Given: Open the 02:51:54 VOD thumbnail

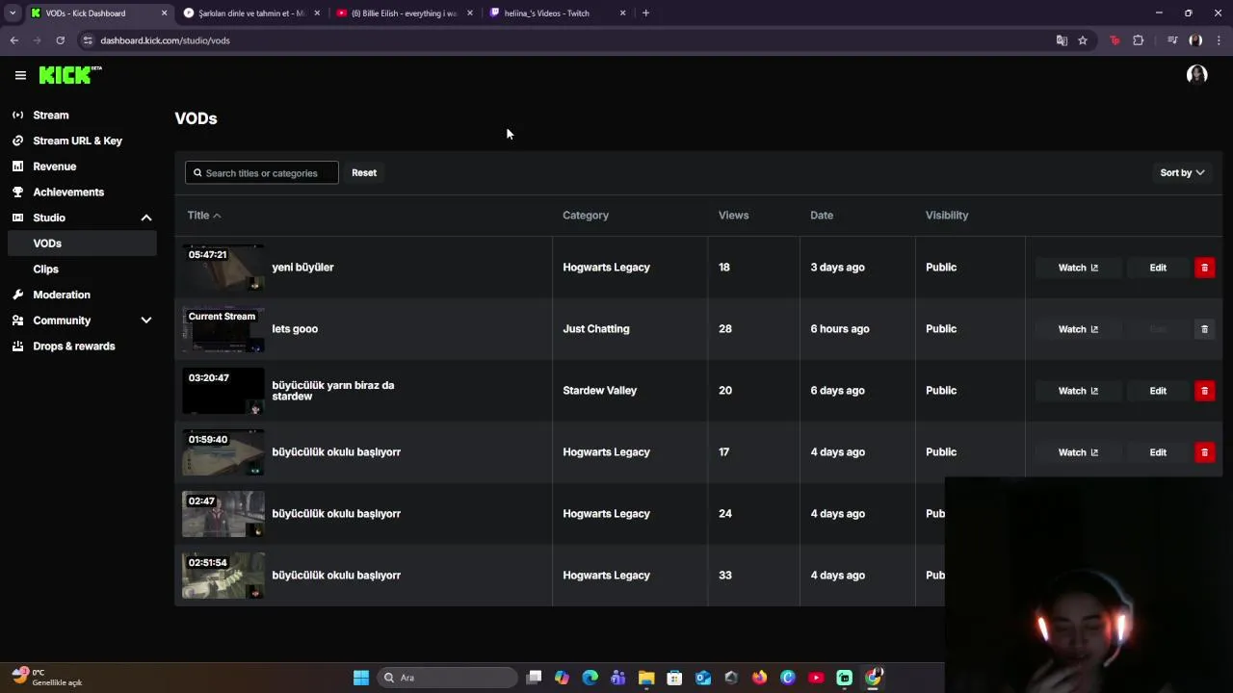Looking at the screenshot, I should click(x=223, y=576).
